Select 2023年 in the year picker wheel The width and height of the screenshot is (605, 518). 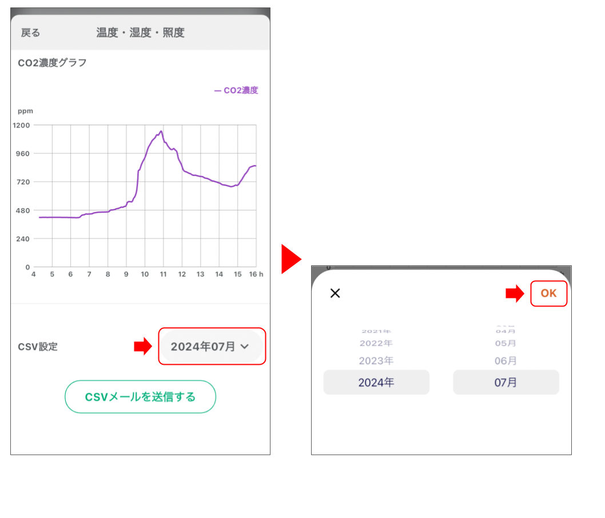[x=378, y=361]
